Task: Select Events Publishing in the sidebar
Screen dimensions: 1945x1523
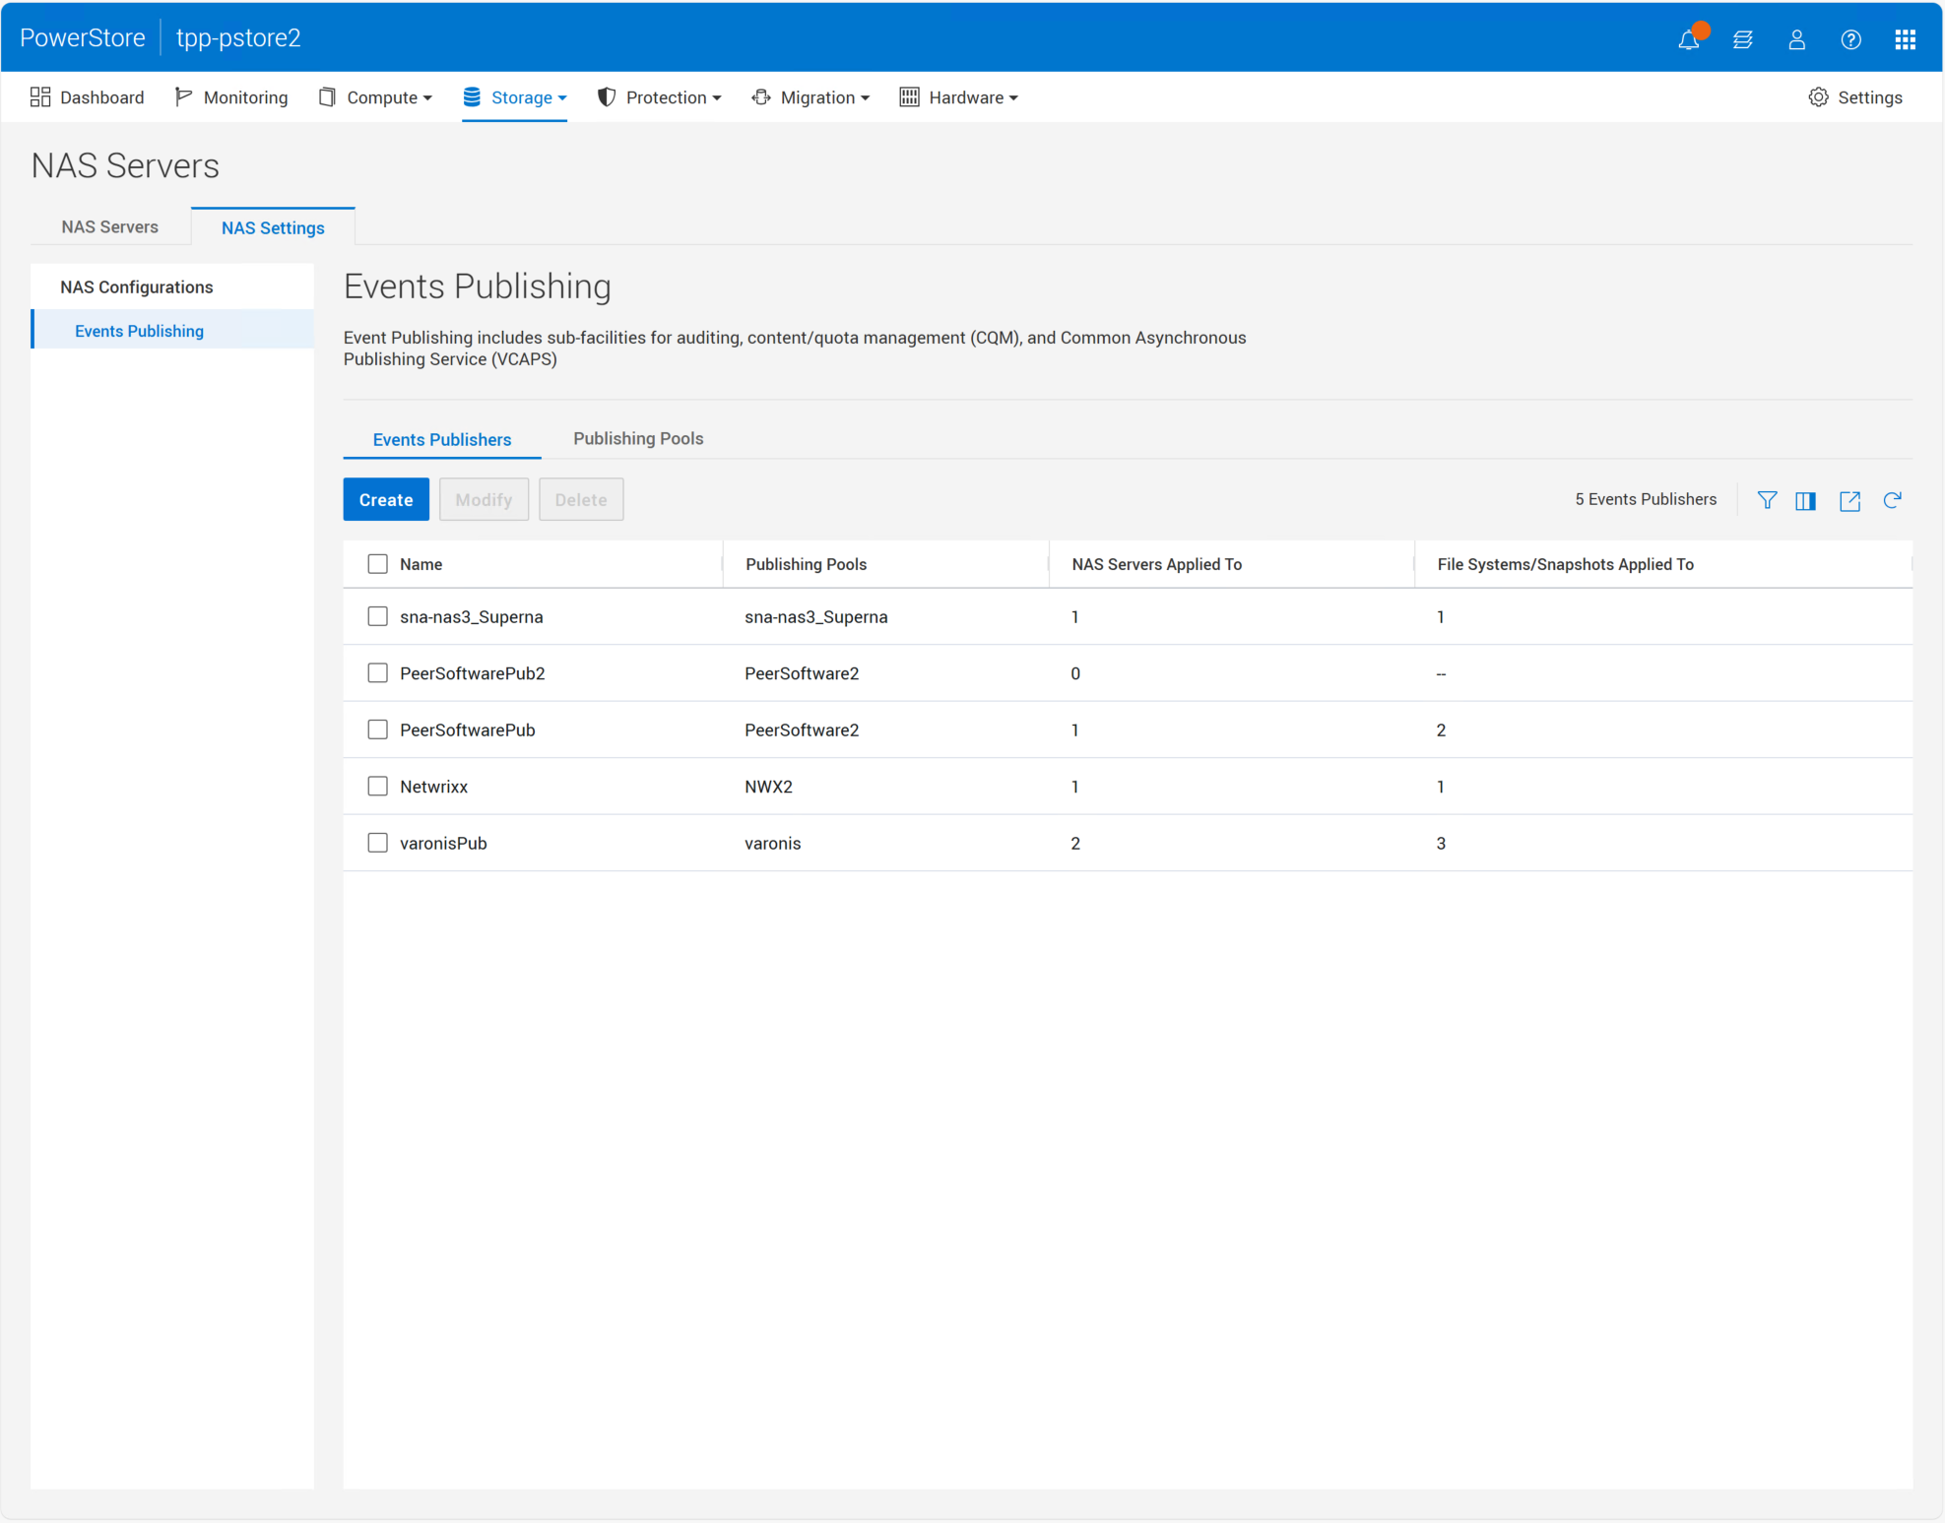Action: click(139, 331)
